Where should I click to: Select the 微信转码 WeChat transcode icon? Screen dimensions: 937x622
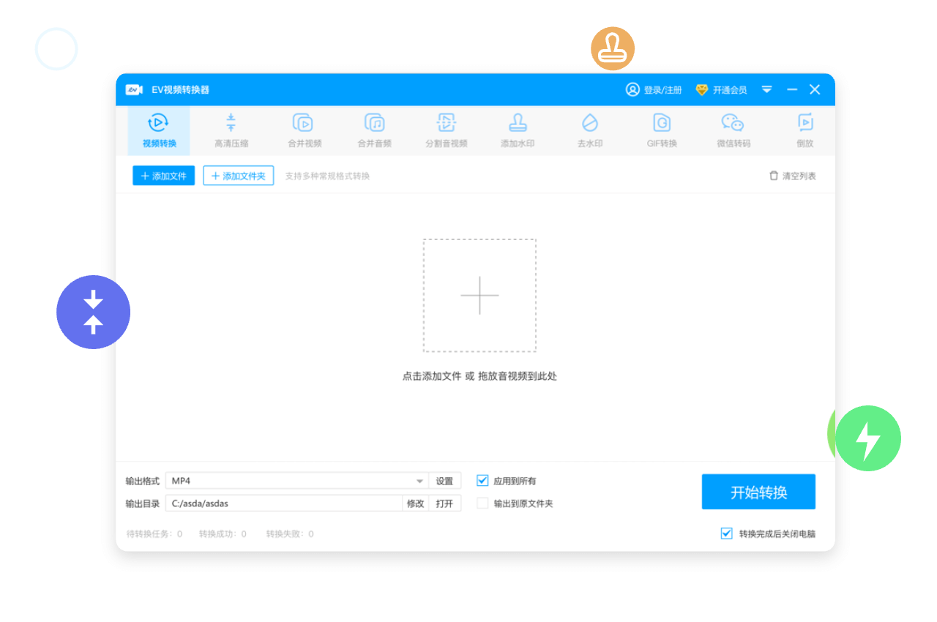point(733,130)
